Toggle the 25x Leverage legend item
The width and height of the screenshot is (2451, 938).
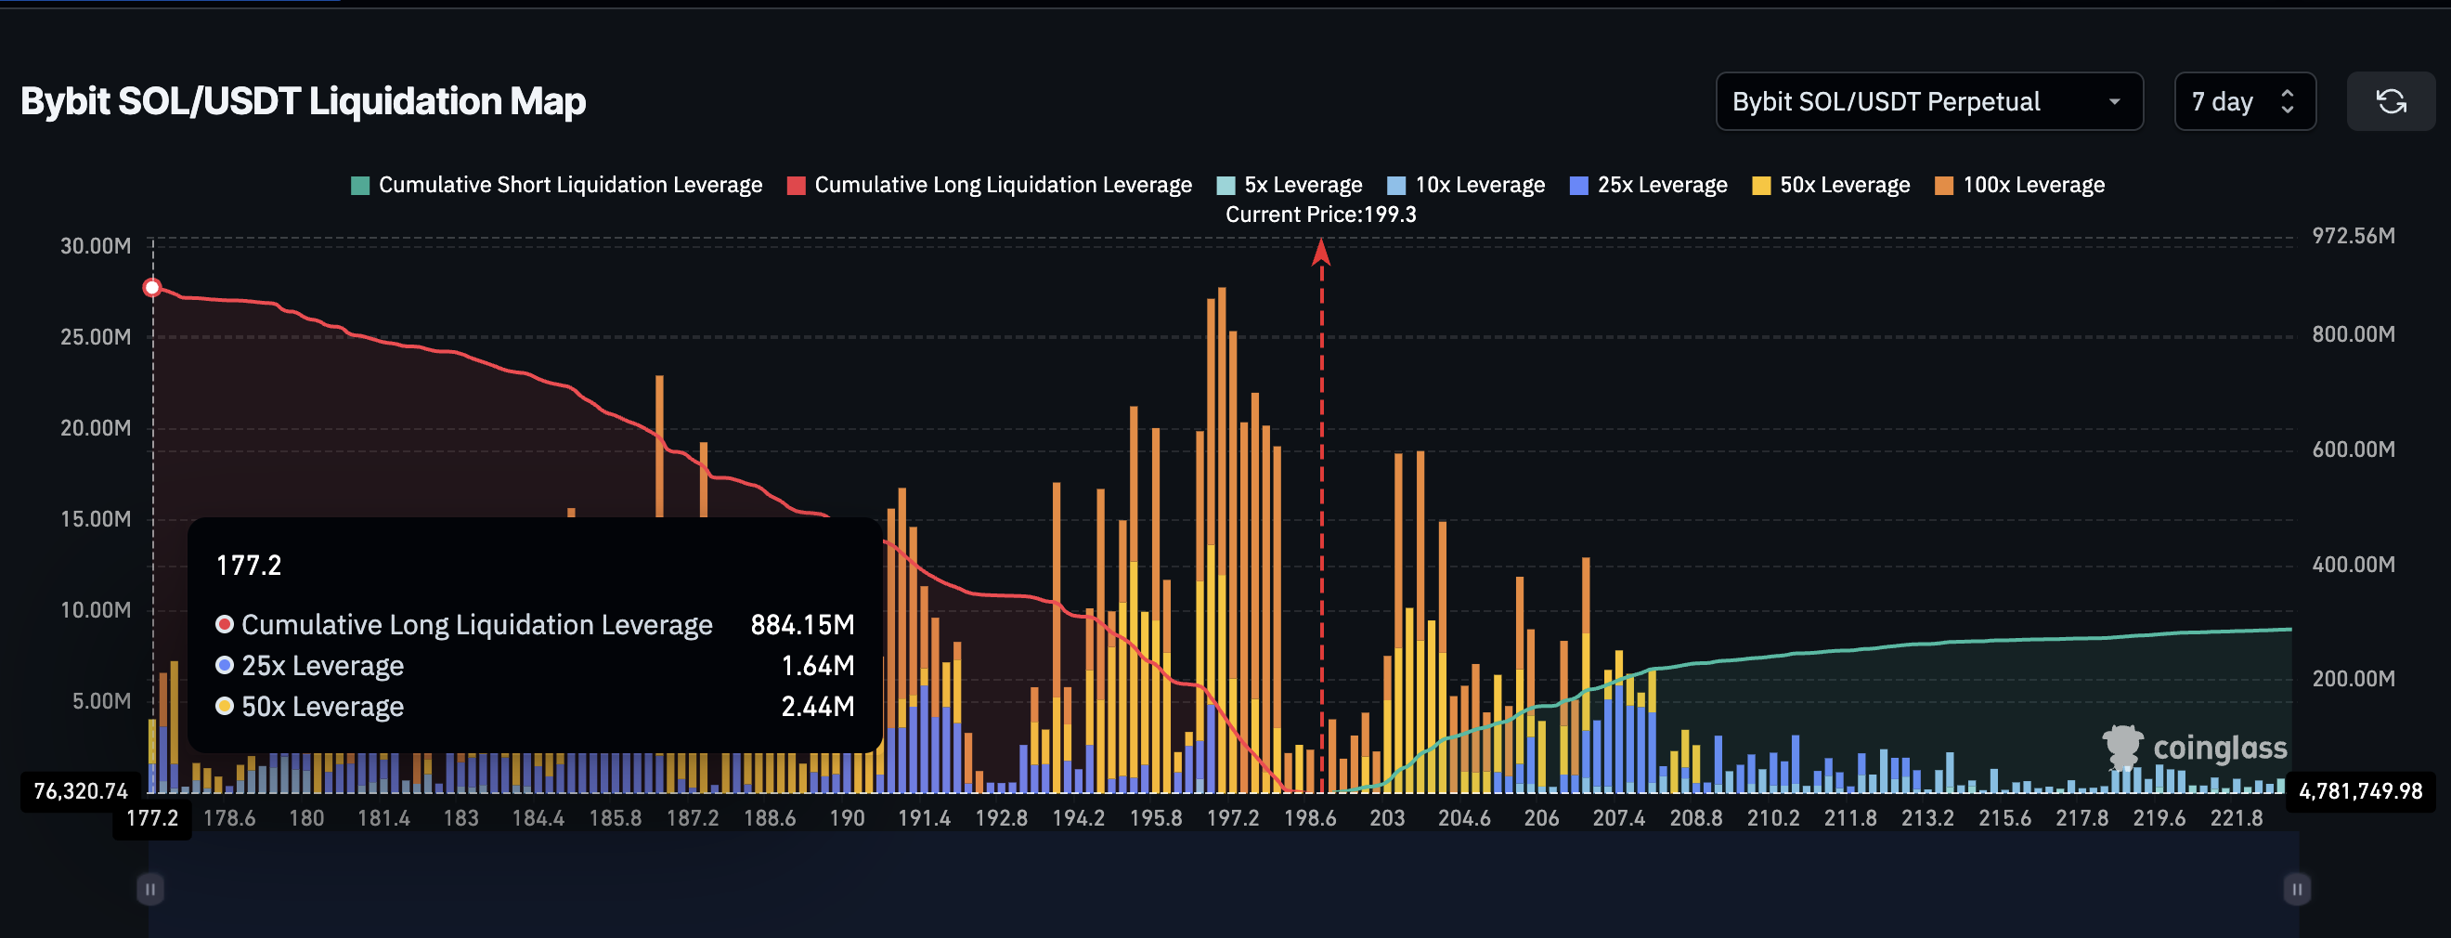[1648, 185]
